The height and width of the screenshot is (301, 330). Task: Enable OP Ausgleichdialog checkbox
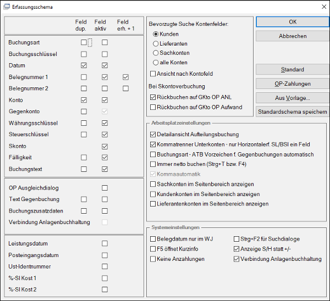tap(105, 188)
